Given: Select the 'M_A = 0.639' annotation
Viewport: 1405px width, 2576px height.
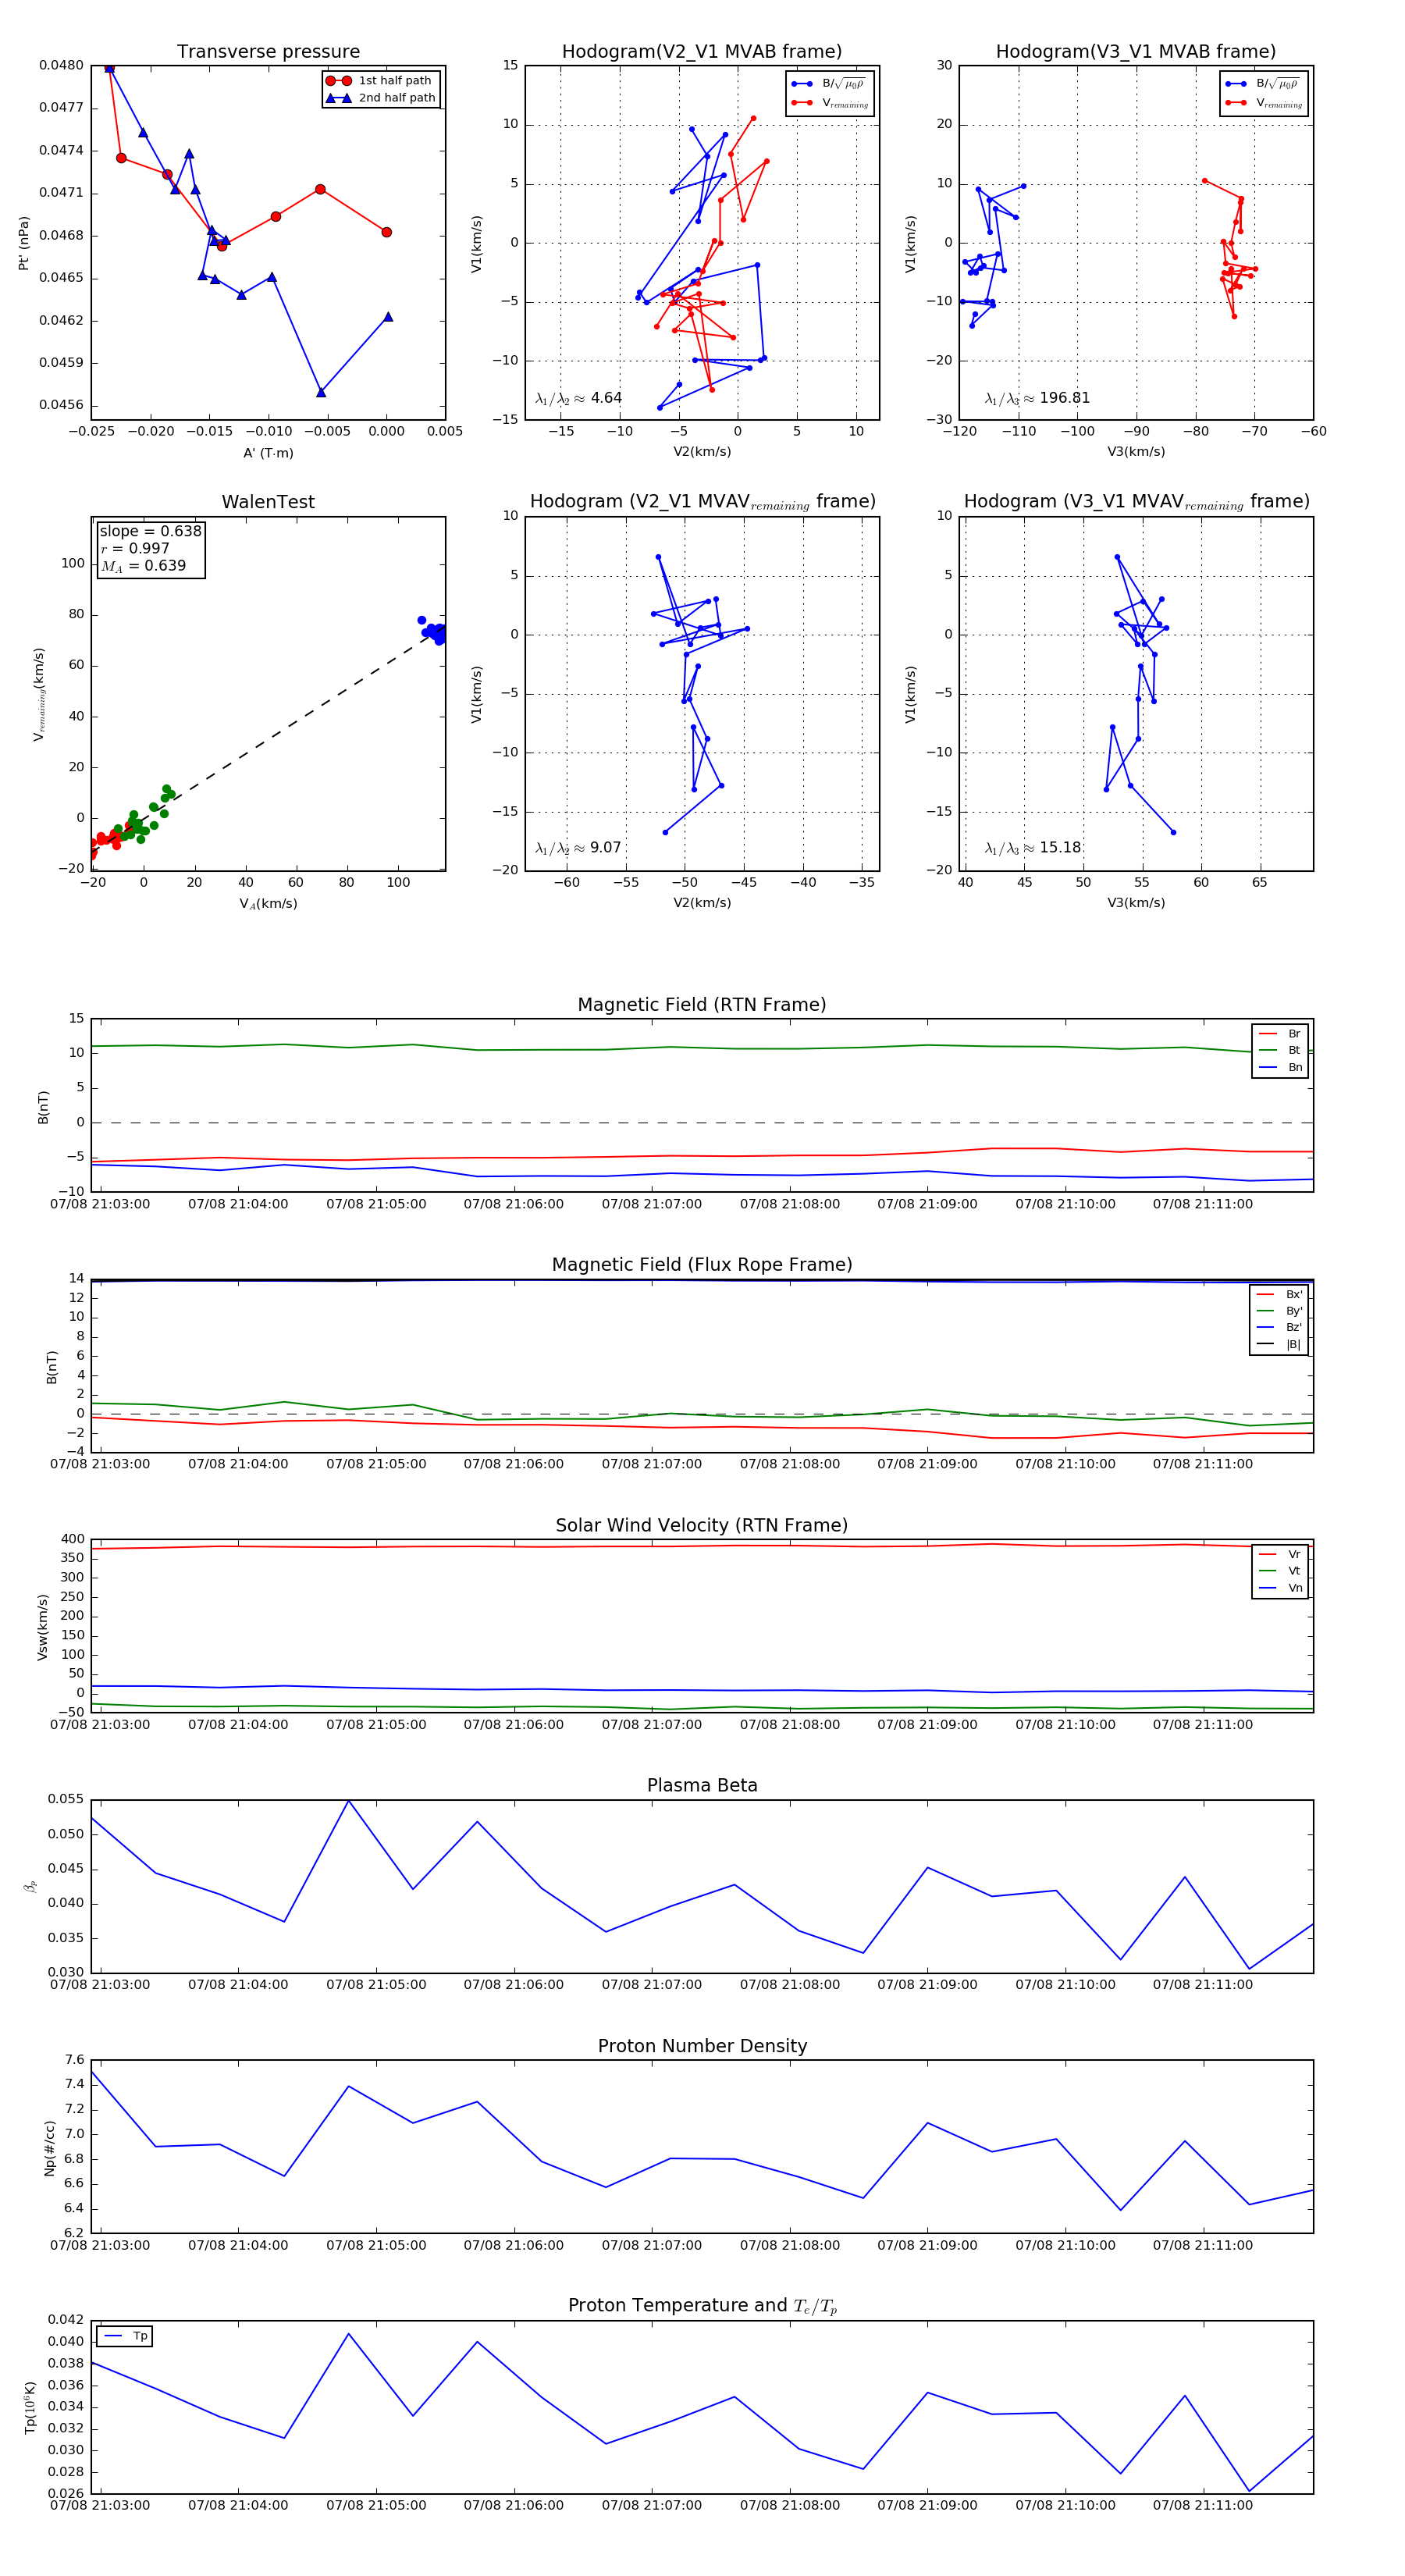Looking at the screenshot, I should [143, 566].
